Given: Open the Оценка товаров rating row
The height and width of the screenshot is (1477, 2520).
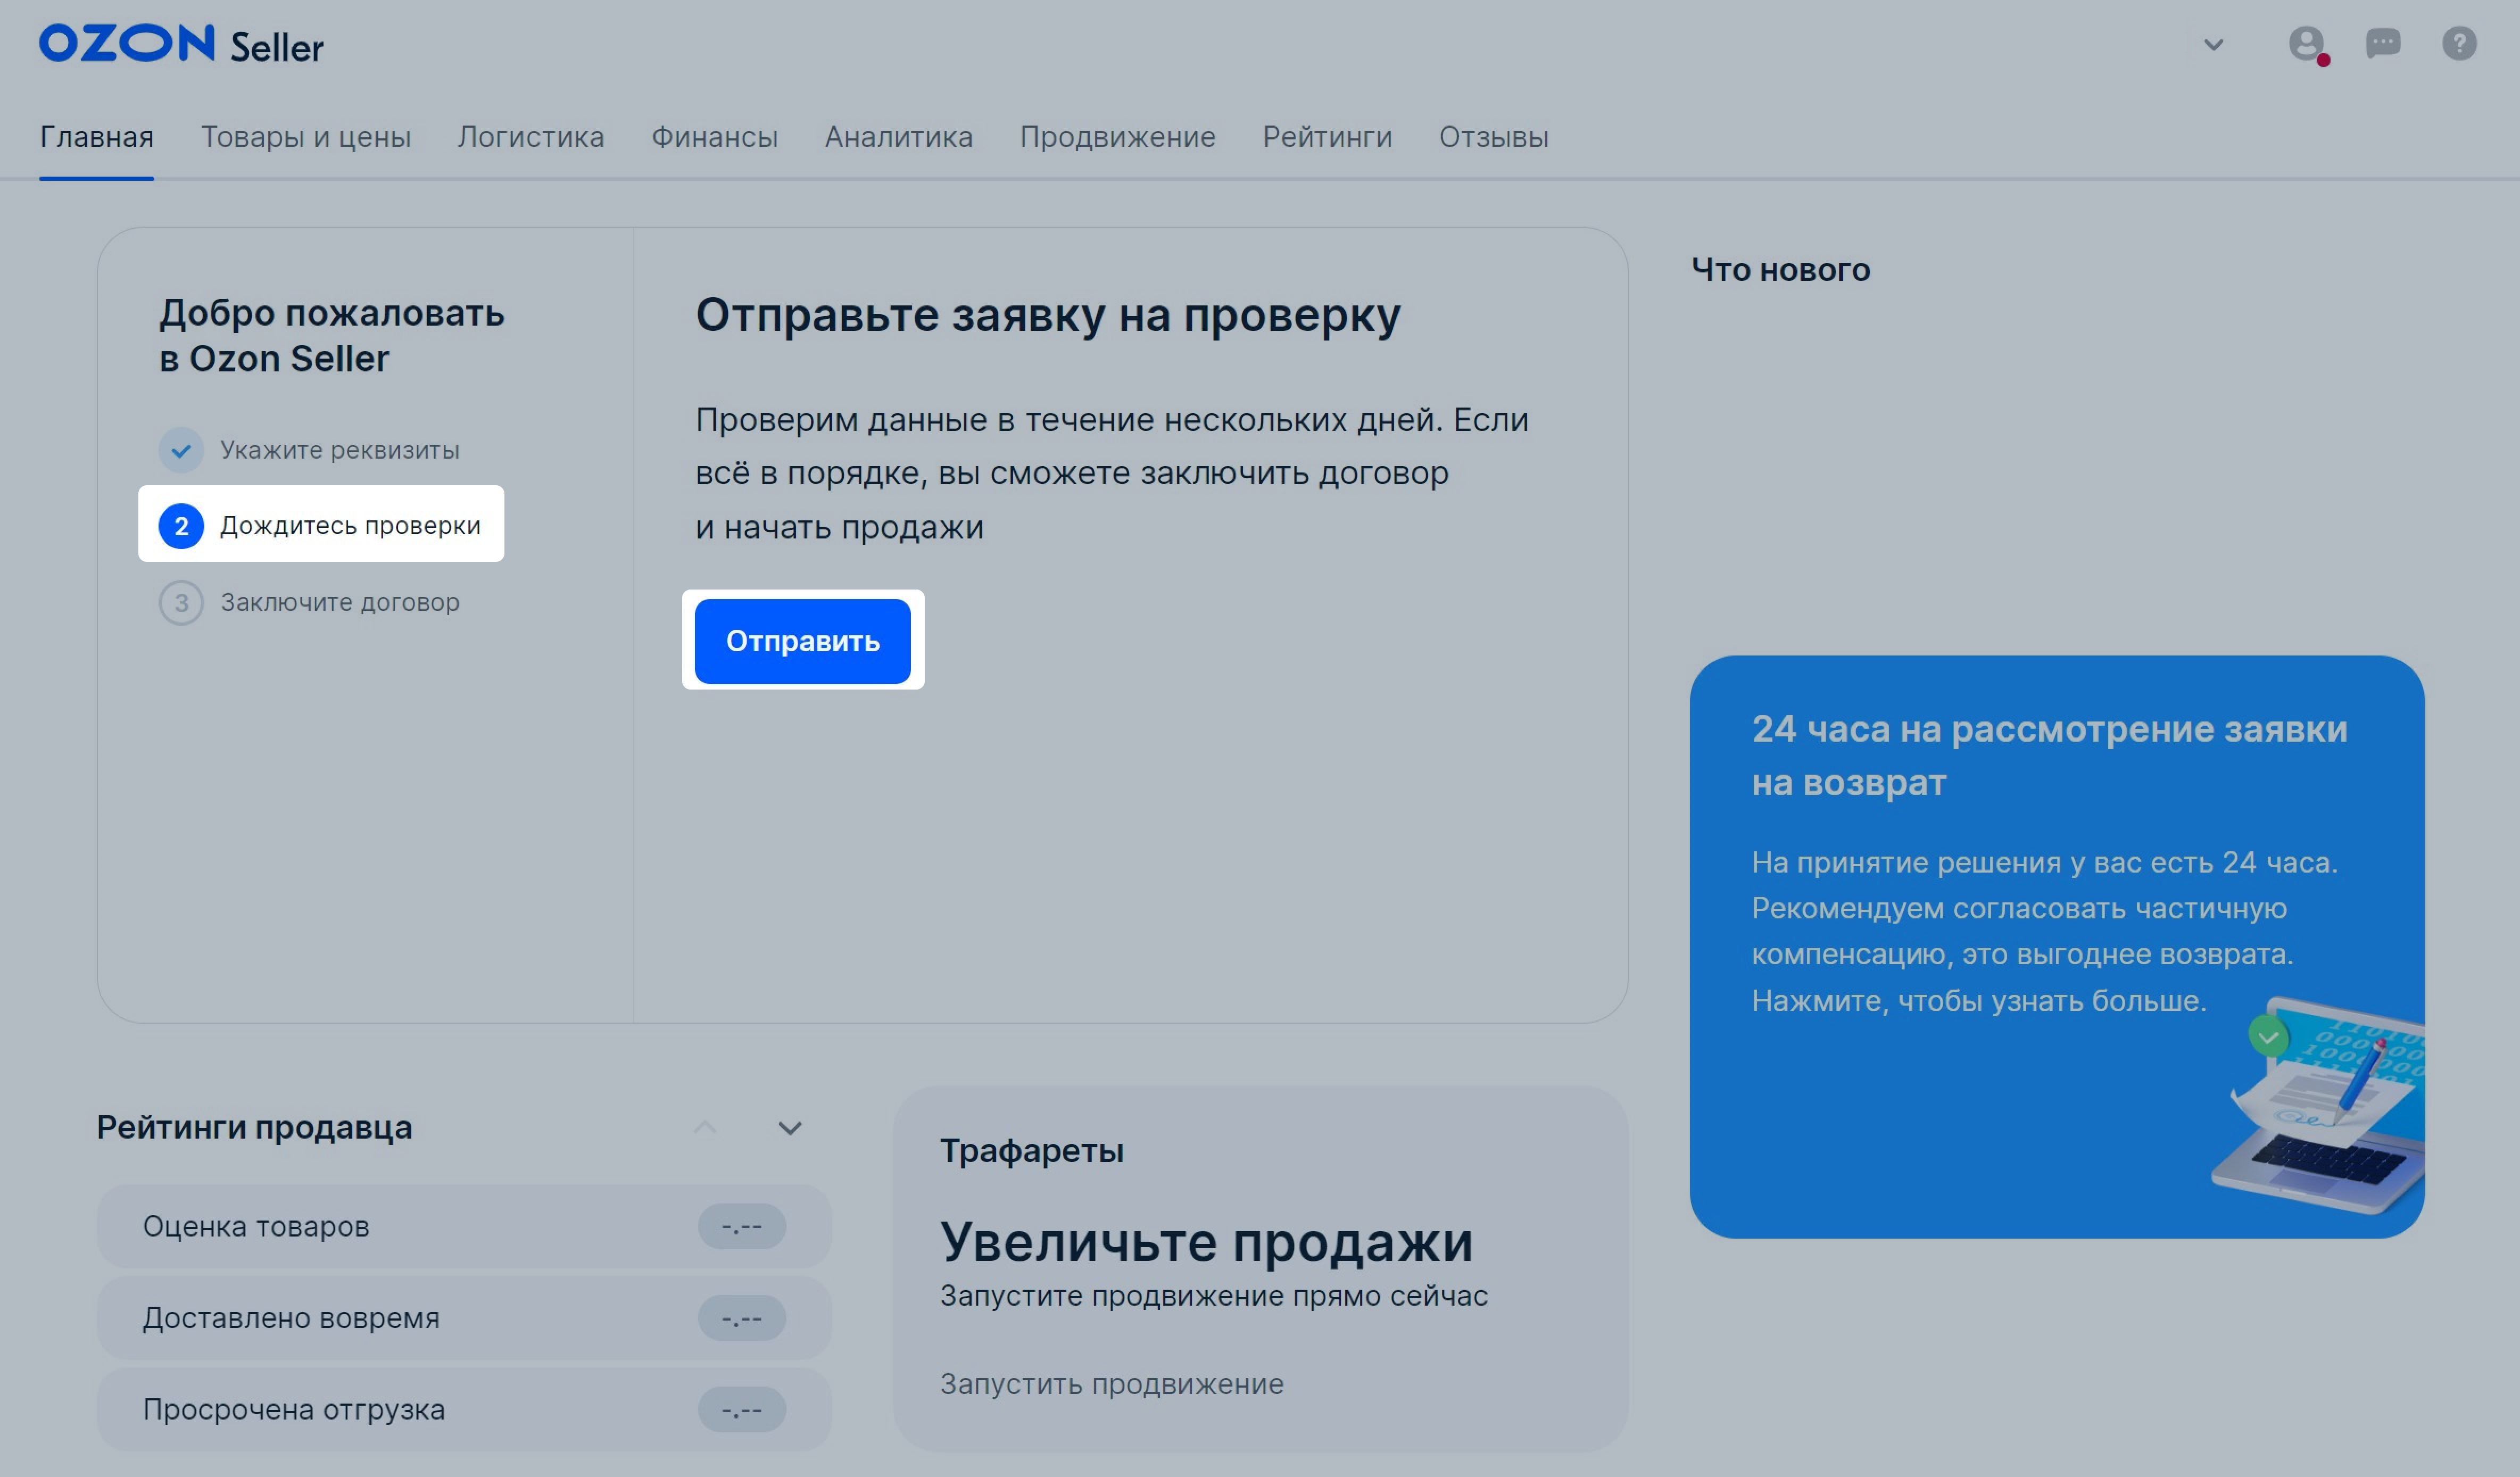Looking at the screenshot, I should coord(464,1226).
